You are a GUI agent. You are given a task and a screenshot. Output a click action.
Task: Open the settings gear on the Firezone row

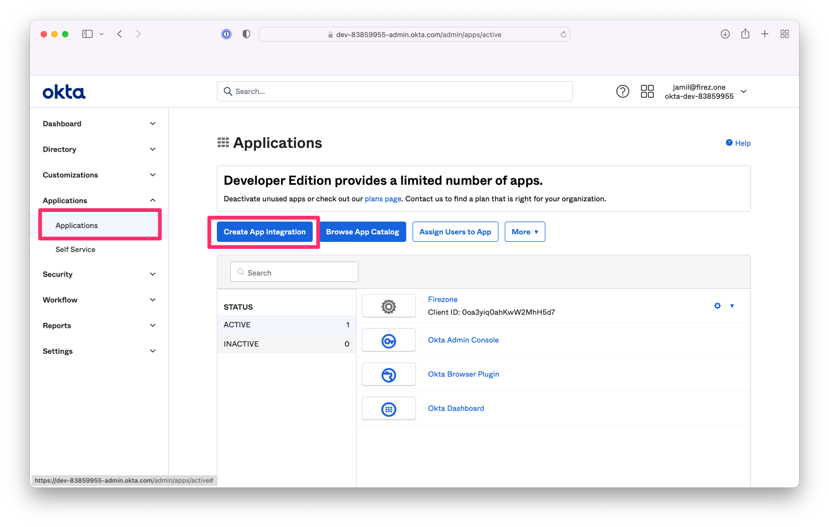[x=717, y=305]
